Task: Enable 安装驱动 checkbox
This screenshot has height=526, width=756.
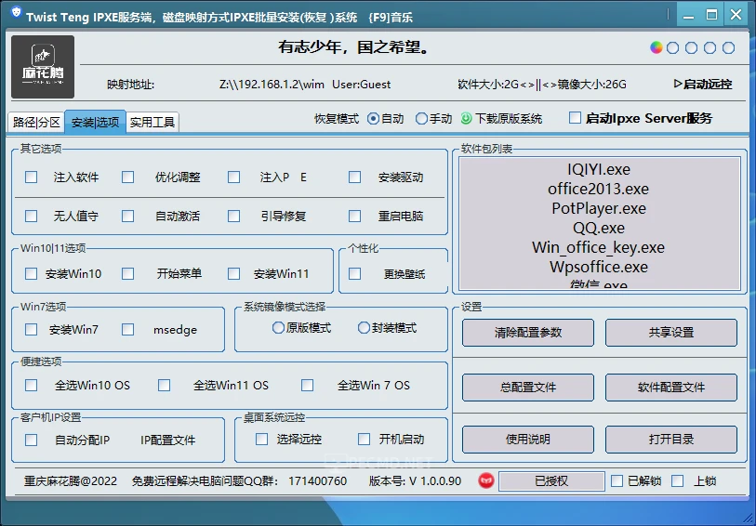Action: pyautogui.click(x=355, y=178)
